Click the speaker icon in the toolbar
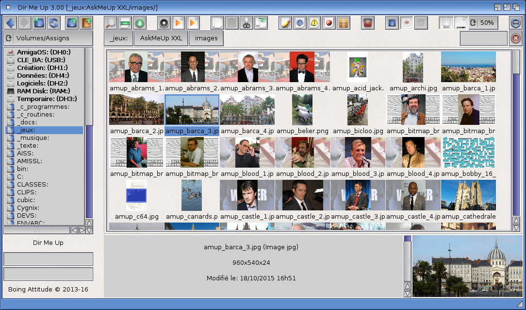 pos(164,23)
